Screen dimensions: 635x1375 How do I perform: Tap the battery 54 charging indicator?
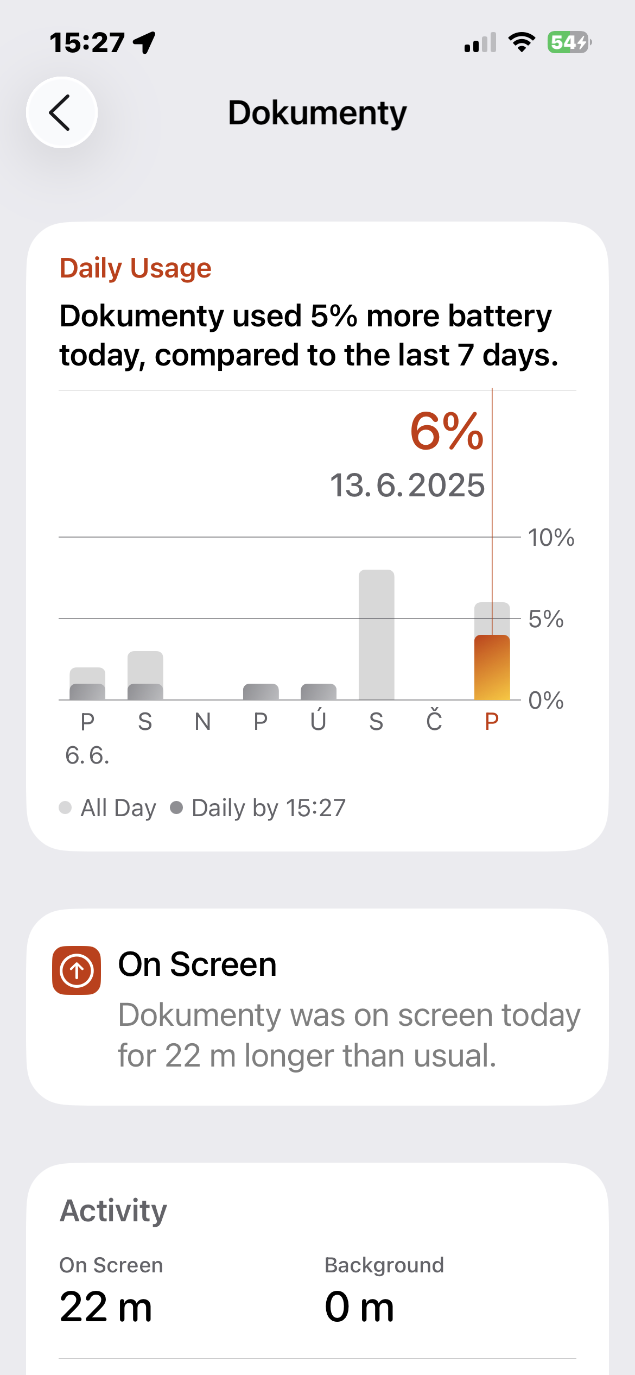pos(569,42)
